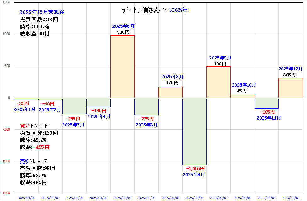Click the -40円 data label for February

coord(48,104)
